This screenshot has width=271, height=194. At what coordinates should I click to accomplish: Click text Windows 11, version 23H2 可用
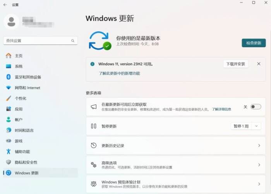pyautogui.click(x=126, y=64)
